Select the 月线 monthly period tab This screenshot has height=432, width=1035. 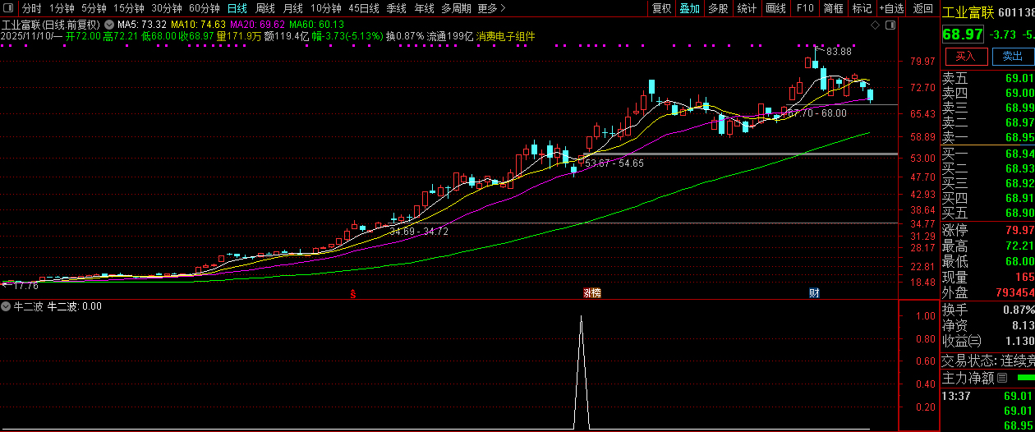(x=293, y=8)
